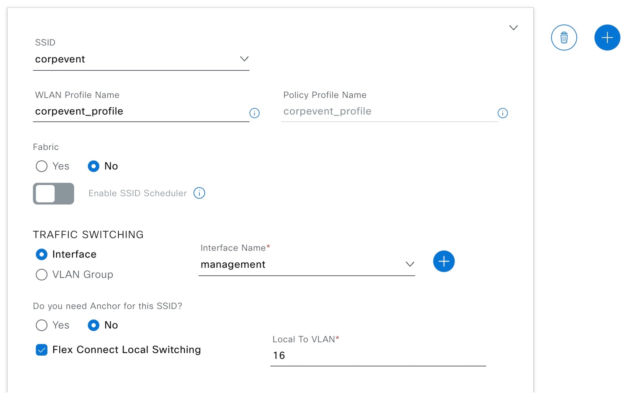Click info icon beside Policy Profile Name

(502, 113)
